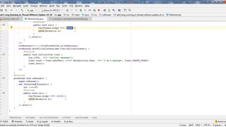Screen dimensions: 226x127
Task: Open the Code menu
Action: tap(26, 6)
